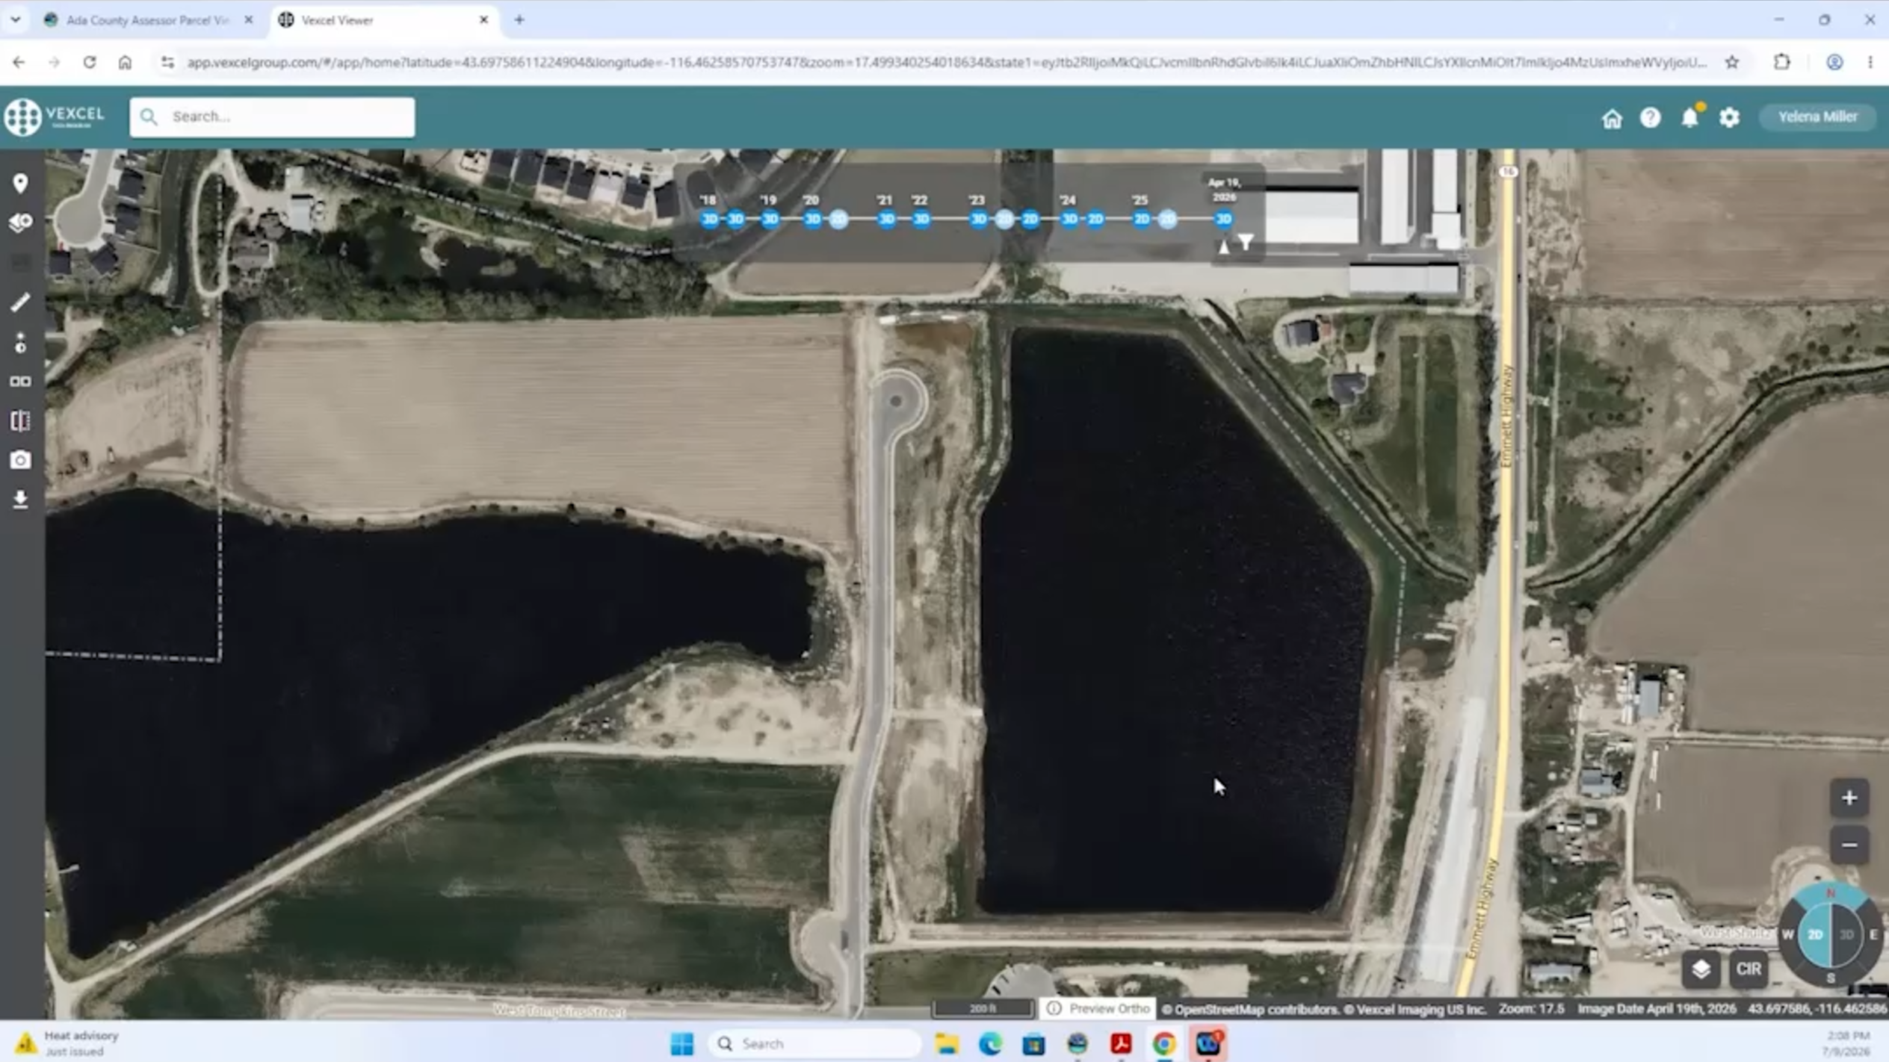Select the first '18 3D timeline marker
Screen dimensions: 1889x1062
(x=709, y=219)
